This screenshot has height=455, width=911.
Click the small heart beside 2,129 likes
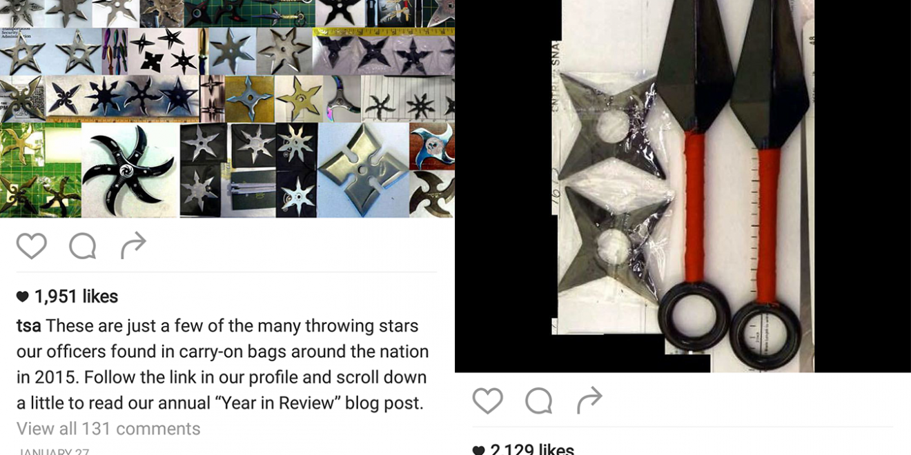[478, 450]
